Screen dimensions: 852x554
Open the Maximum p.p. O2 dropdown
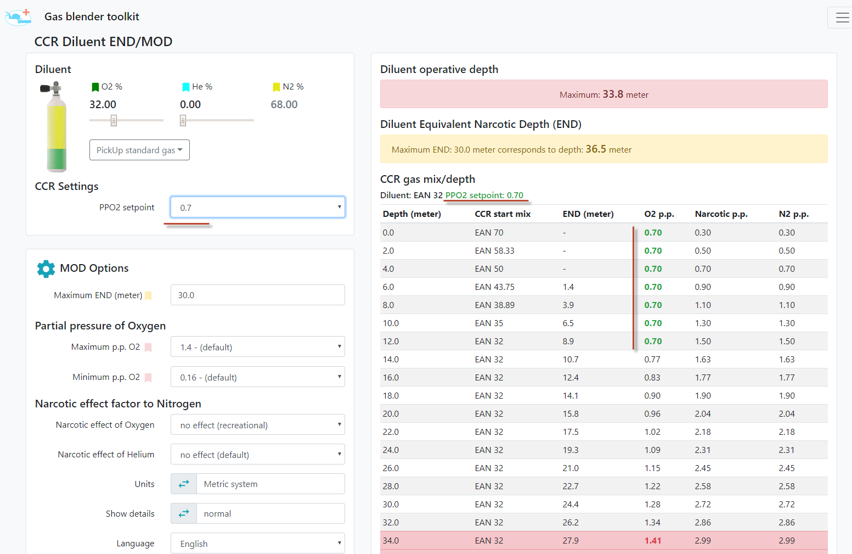(258, 346)
